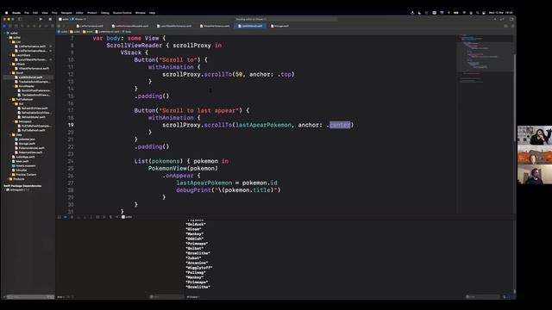The image size is (552, 310).
Task: Collapse the Data group in navigator
Action: 11,134
